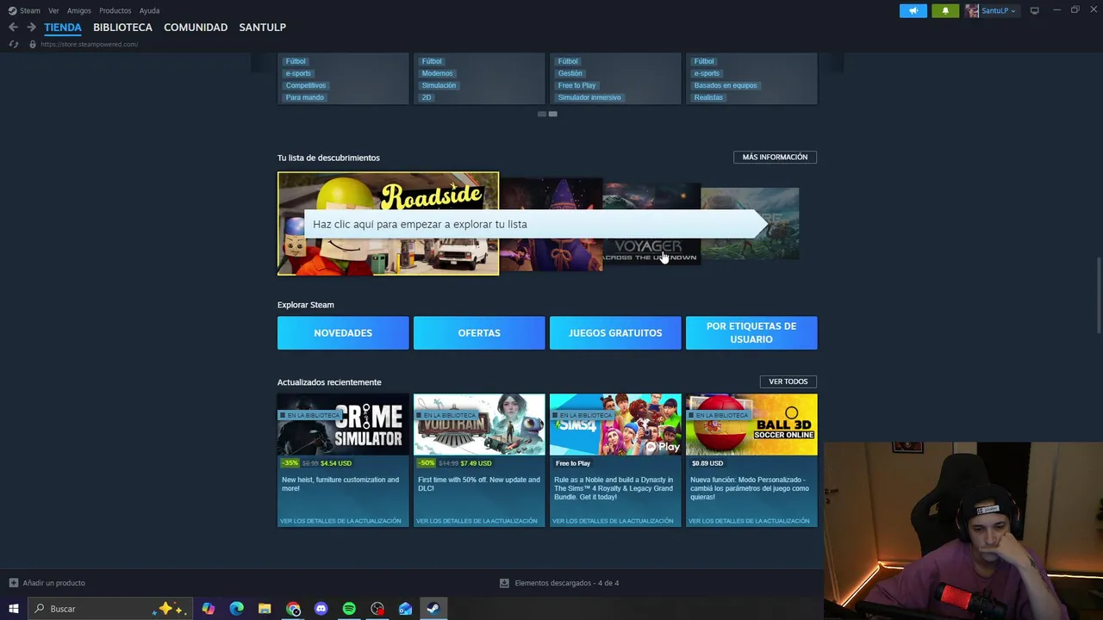Image resolution: width=1103 pixels, height=620 pixels.
Task: Go back with the left arrow
Action: pos(13,28)
